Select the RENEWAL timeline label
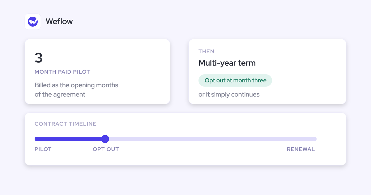The image size is (371, 195). point(301,149)
